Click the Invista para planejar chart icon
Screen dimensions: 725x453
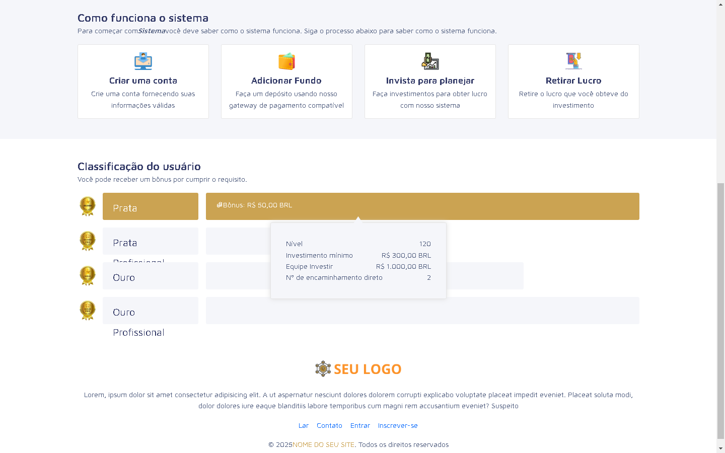[430, 61]
